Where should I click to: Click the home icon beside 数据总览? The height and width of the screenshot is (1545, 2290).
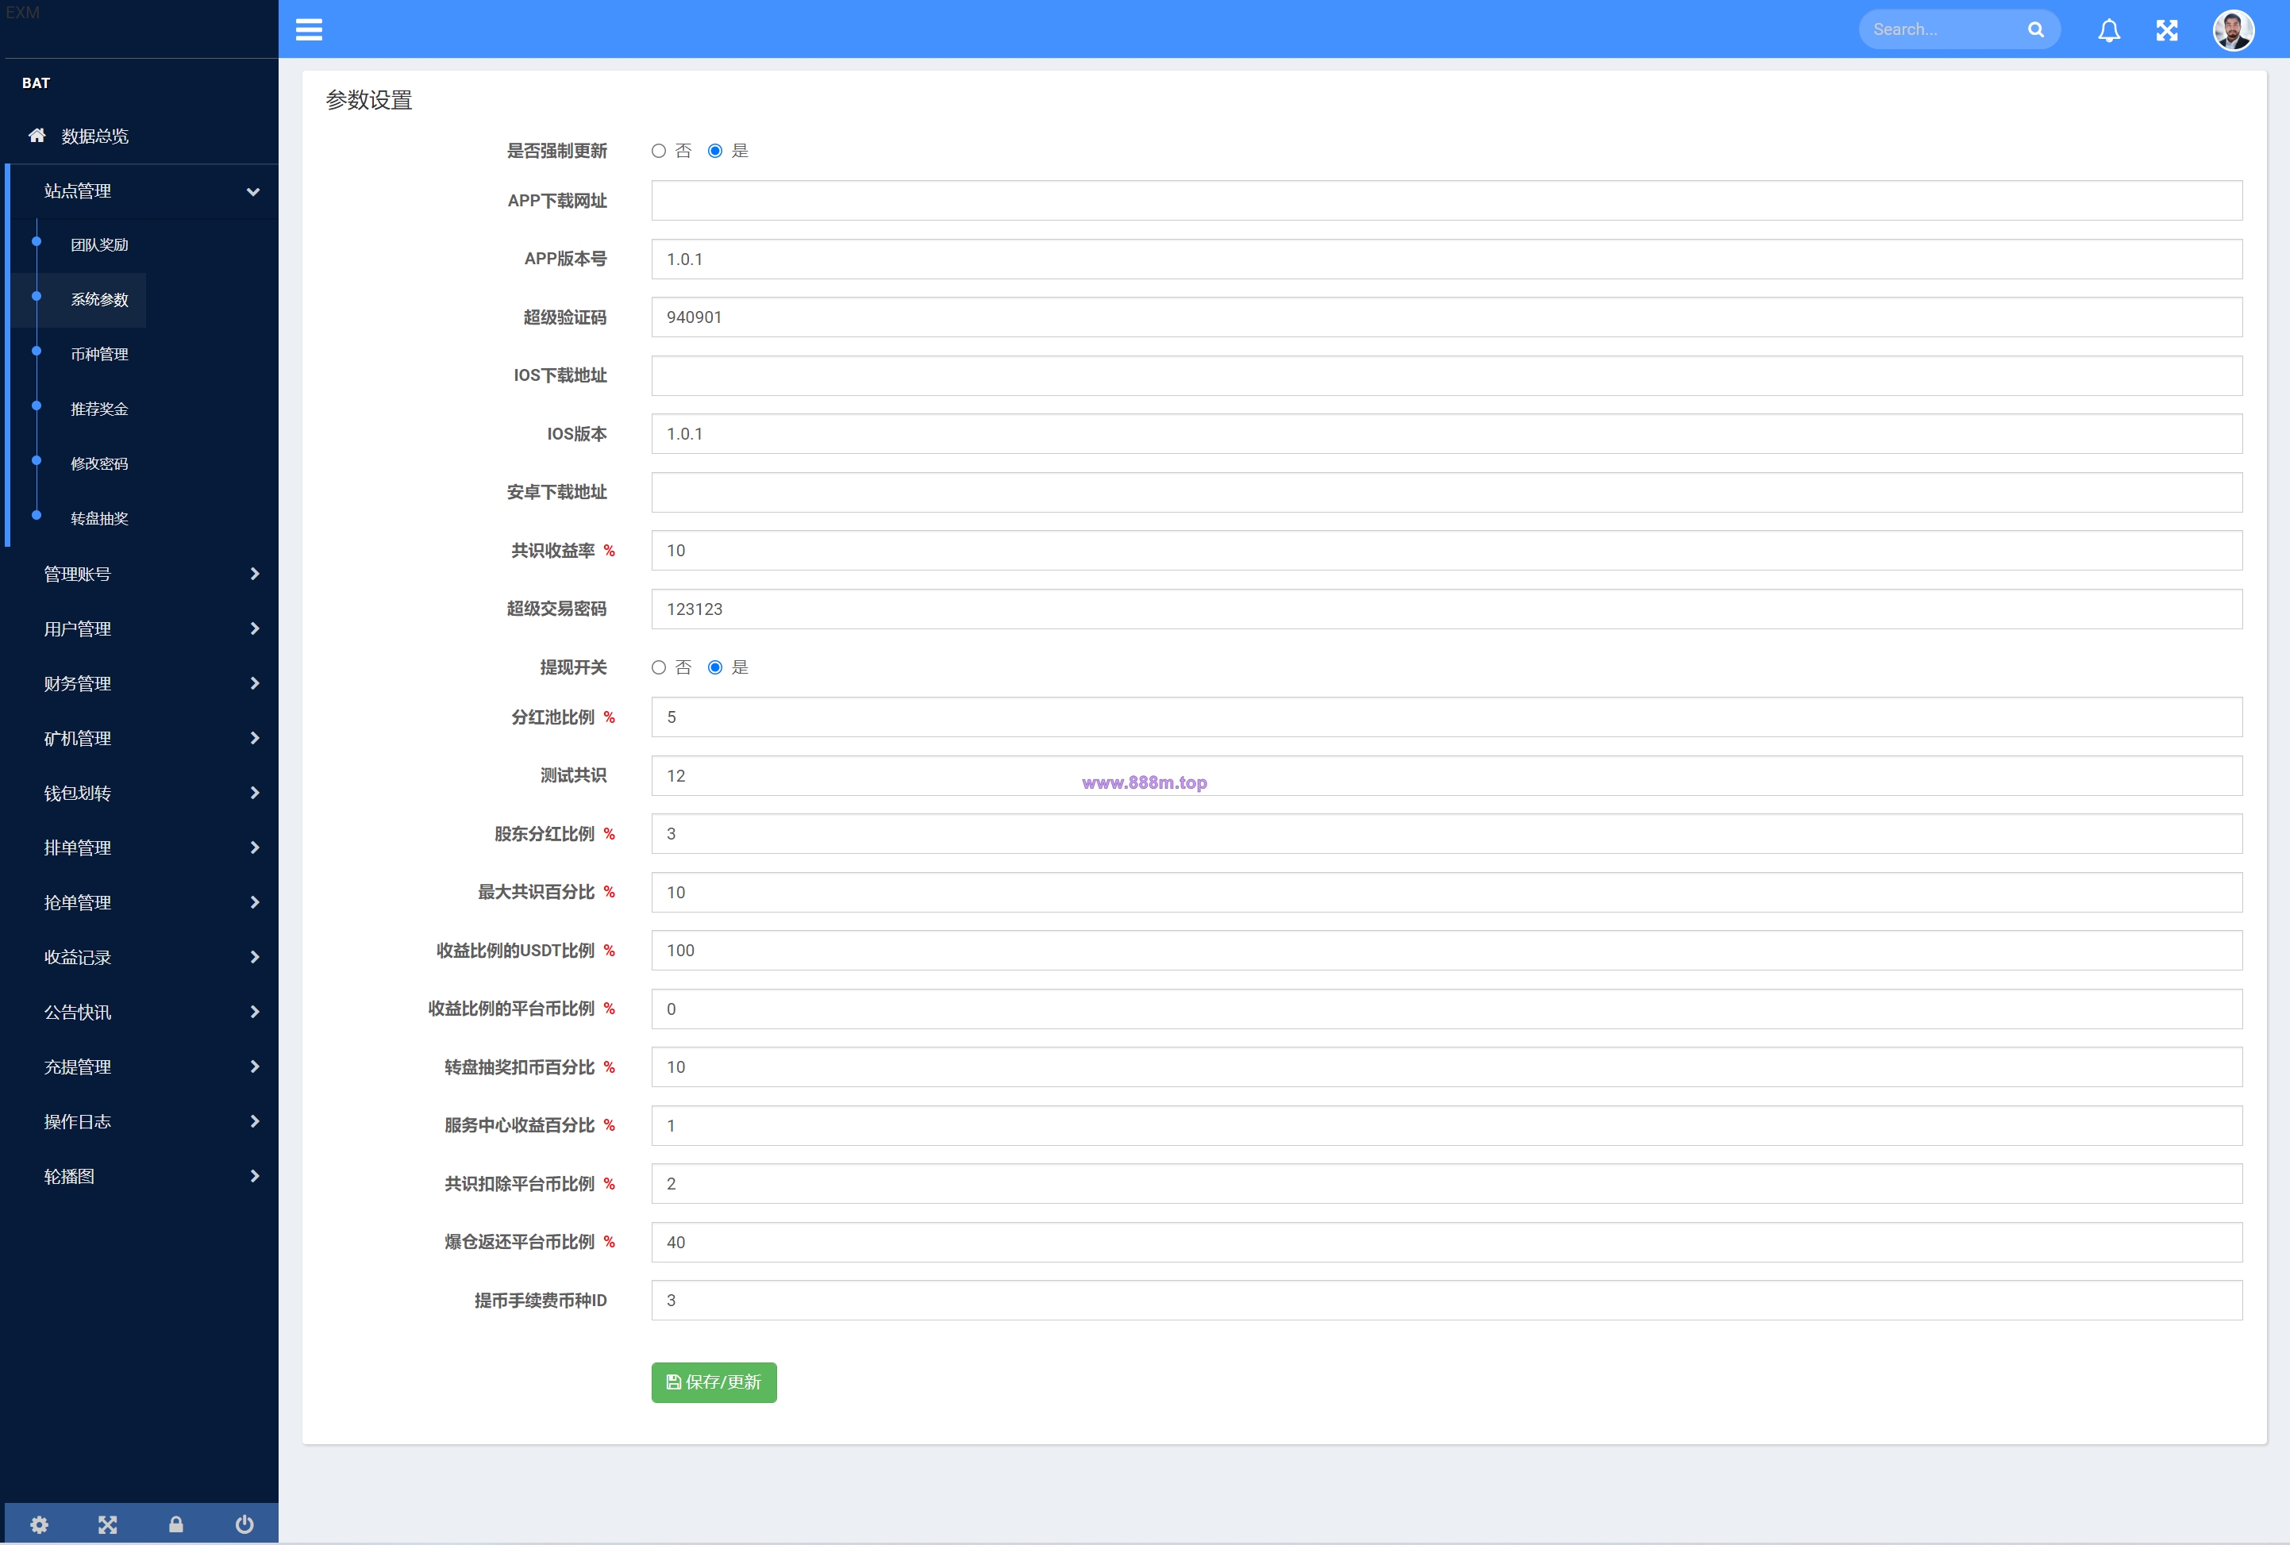[x=37, y=135]
